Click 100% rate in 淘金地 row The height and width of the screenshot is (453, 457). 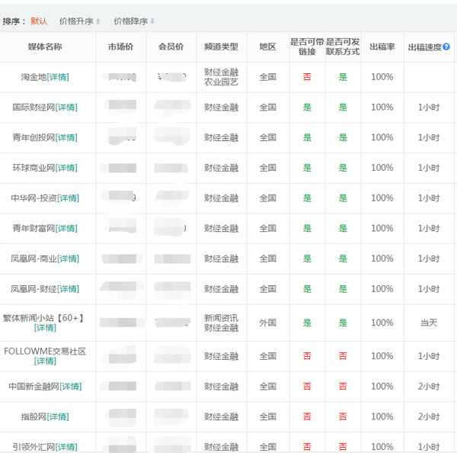382,77
